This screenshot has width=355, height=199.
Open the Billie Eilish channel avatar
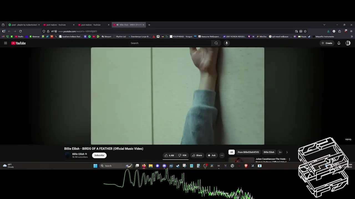point(67,155)
